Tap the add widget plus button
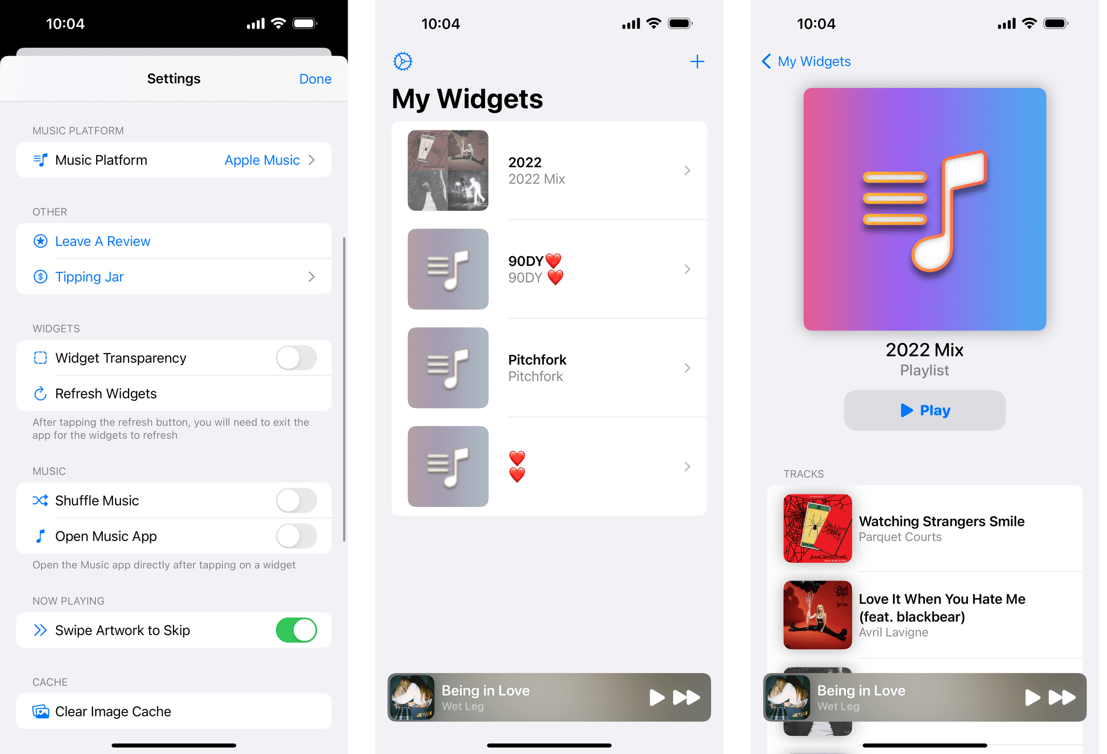Image resolution: width=1107 pixels, height=754 pixels. pos(697,62)
